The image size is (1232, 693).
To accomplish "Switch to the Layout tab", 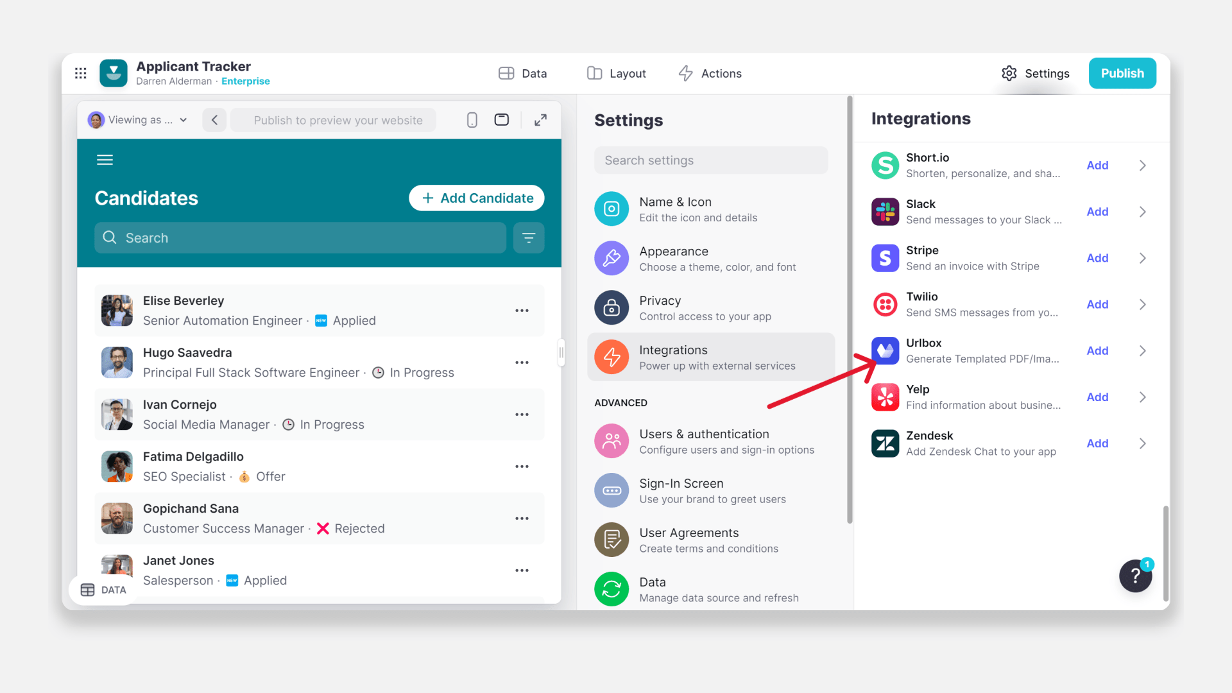I will coord(615,73).
